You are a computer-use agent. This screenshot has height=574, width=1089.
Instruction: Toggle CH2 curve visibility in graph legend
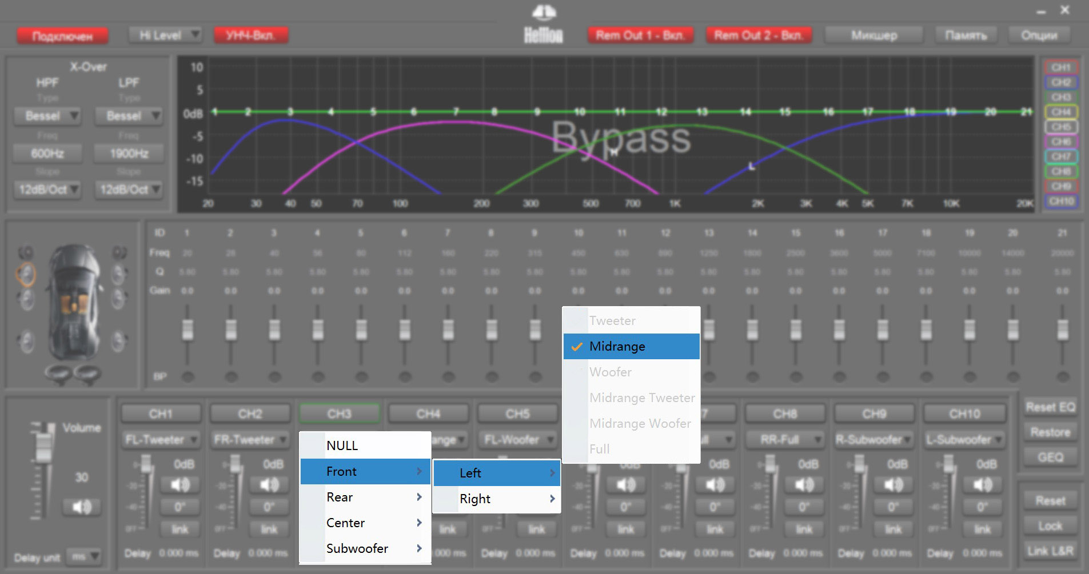point(1061,82)
